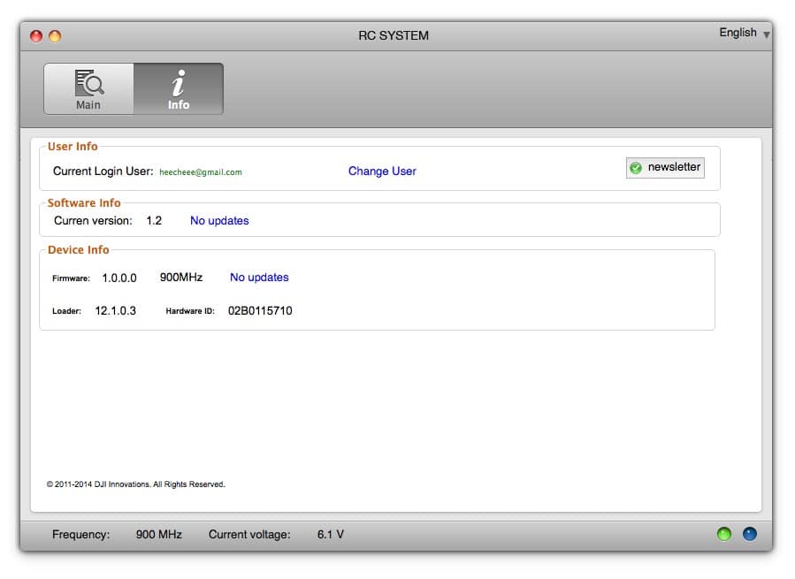This screenshot has width=795, height=579.
Task: Click the blue status indicator light
Action: click(x=750, y=534)
